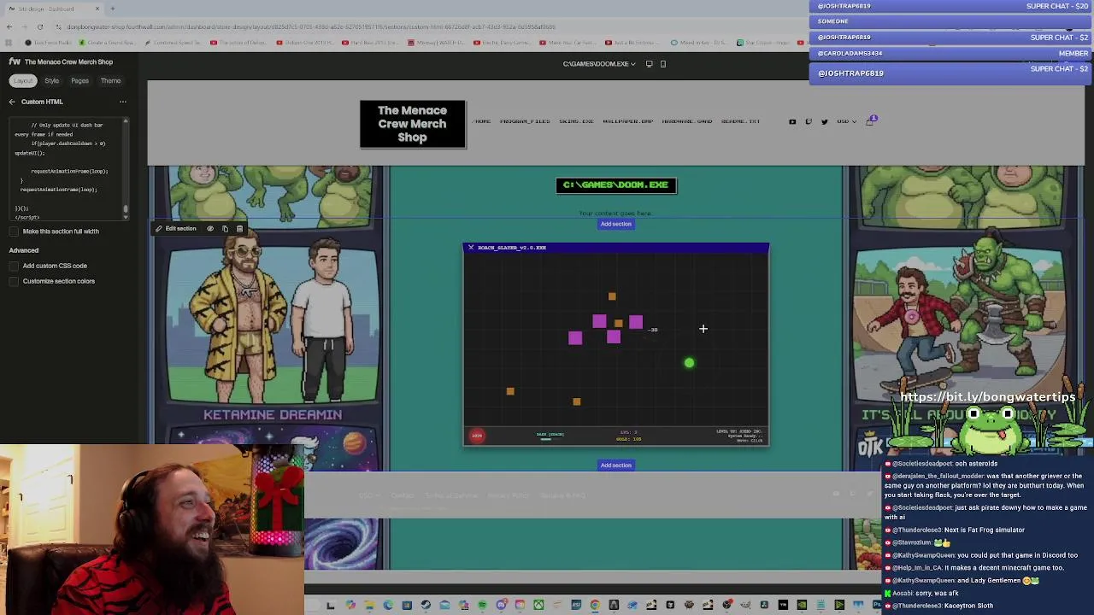Open the C:\GAMES\DOOM.EXE page dropdown
Viewport: 1094px width, 615px height.
click(598, 63)
